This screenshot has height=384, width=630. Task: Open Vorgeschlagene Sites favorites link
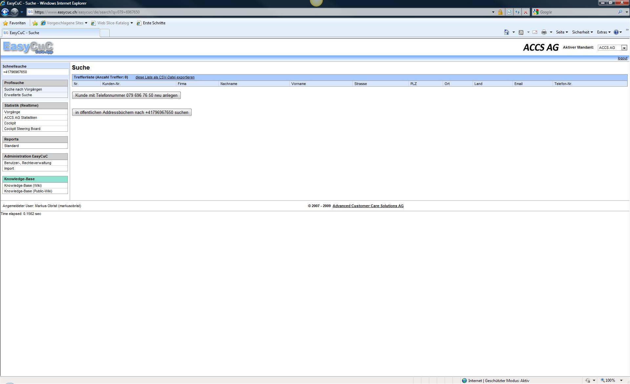(64, 23)
